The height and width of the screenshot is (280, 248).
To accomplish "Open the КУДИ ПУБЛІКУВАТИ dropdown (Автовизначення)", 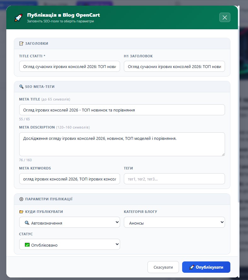I will 70,222.
